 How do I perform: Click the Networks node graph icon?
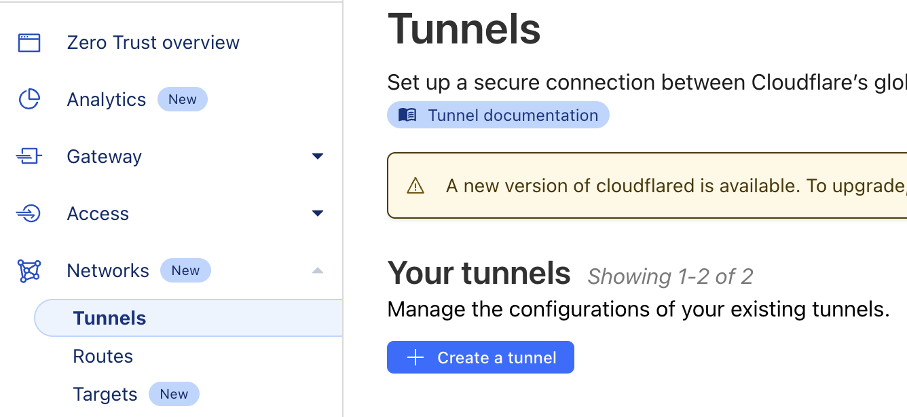29,271
